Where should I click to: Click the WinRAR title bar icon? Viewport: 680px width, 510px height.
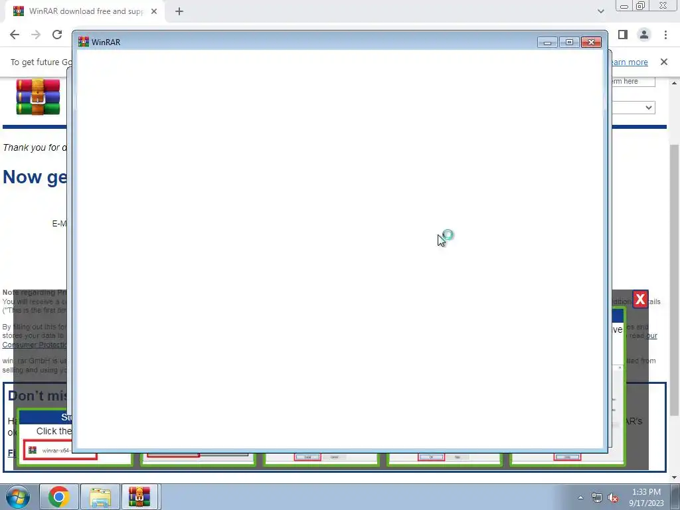pyautogui.click(x=83, y=42)
